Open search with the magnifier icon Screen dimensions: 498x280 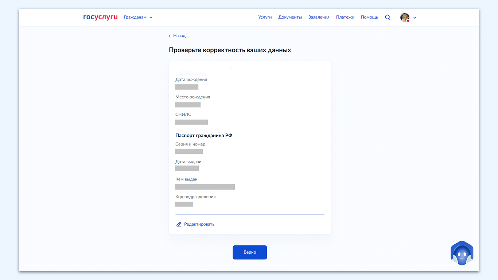point(388,17)
